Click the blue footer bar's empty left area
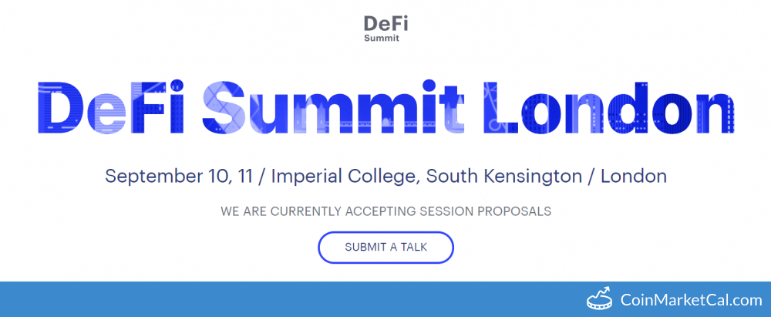771x317 pixels. 231,299
